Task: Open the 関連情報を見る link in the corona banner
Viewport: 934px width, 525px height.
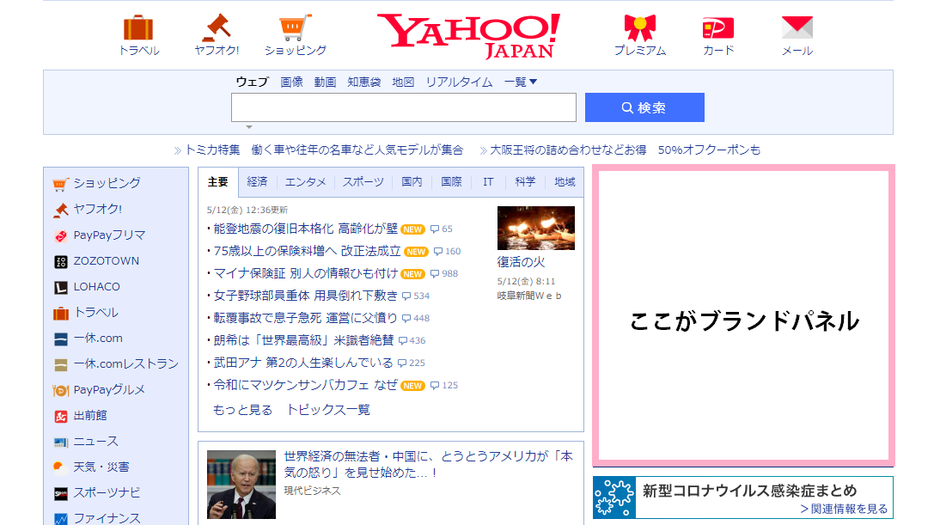Action: [x=844, y=509]
